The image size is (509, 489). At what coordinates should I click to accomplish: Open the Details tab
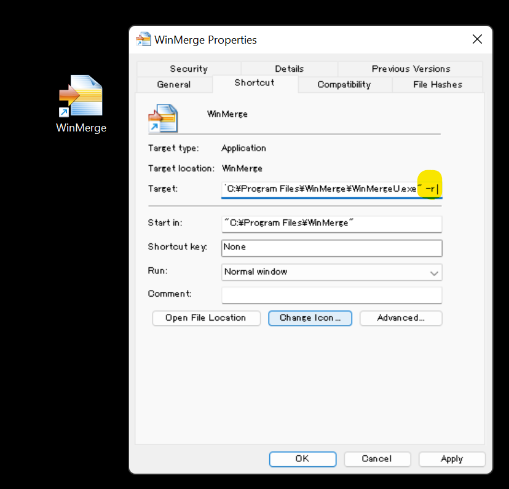[x=290, y=69]
